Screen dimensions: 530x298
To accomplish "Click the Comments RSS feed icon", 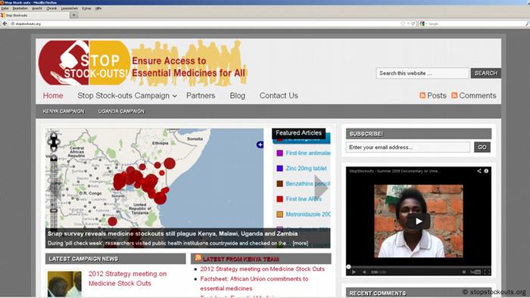I will point(454,95).
